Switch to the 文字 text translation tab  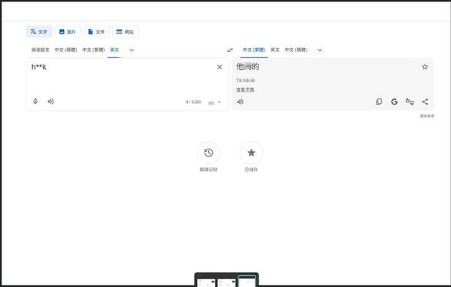39,32
